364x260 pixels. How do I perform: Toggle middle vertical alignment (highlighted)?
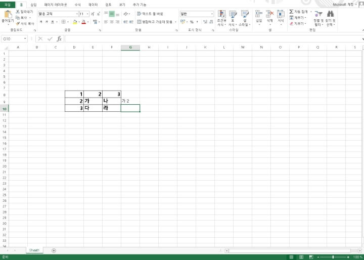(x=112, y=14)
